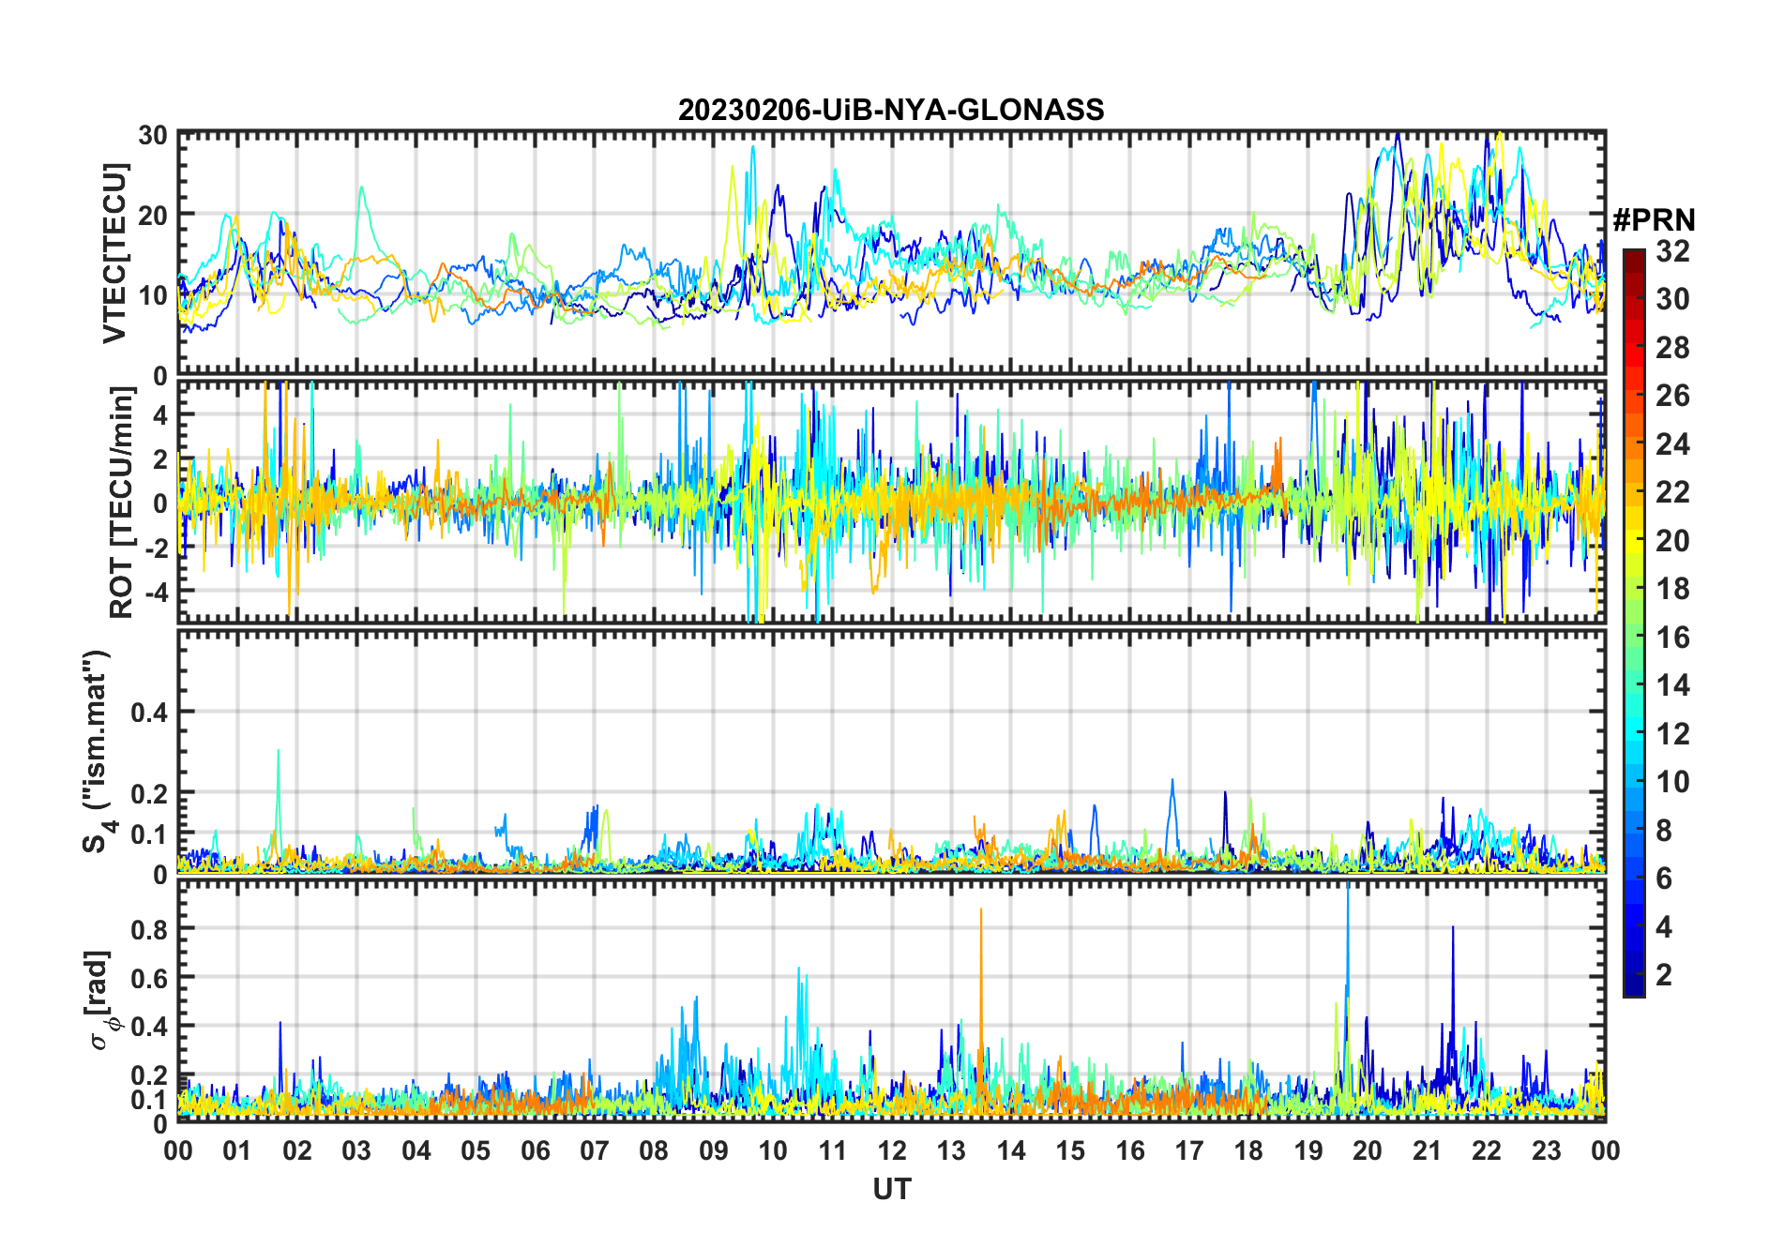Click x-axis hour label 19
This screenshot has width=1784, height=1247.
point(1308,1150)
